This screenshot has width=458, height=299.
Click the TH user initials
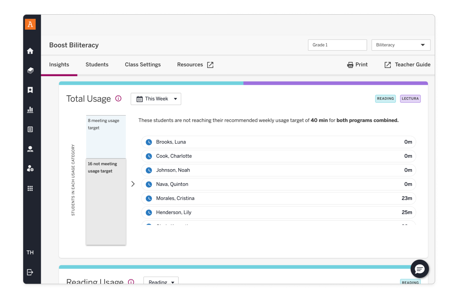pyautogui.click(x=30, y=253)
